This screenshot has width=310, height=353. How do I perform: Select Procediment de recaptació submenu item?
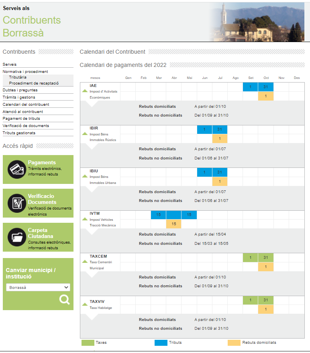coord(34,83)
